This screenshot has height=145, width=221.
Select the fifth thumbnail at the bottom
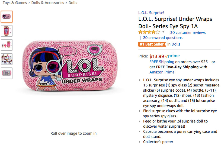[7, 73]
